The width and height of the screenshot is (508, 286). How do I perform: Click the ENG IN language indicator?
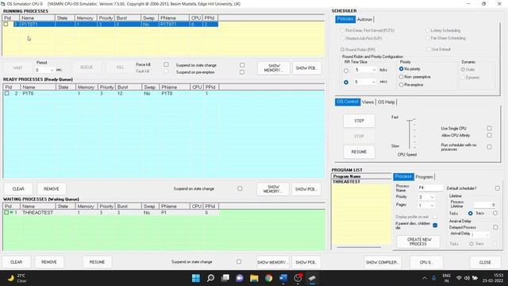tap(446, 278)
